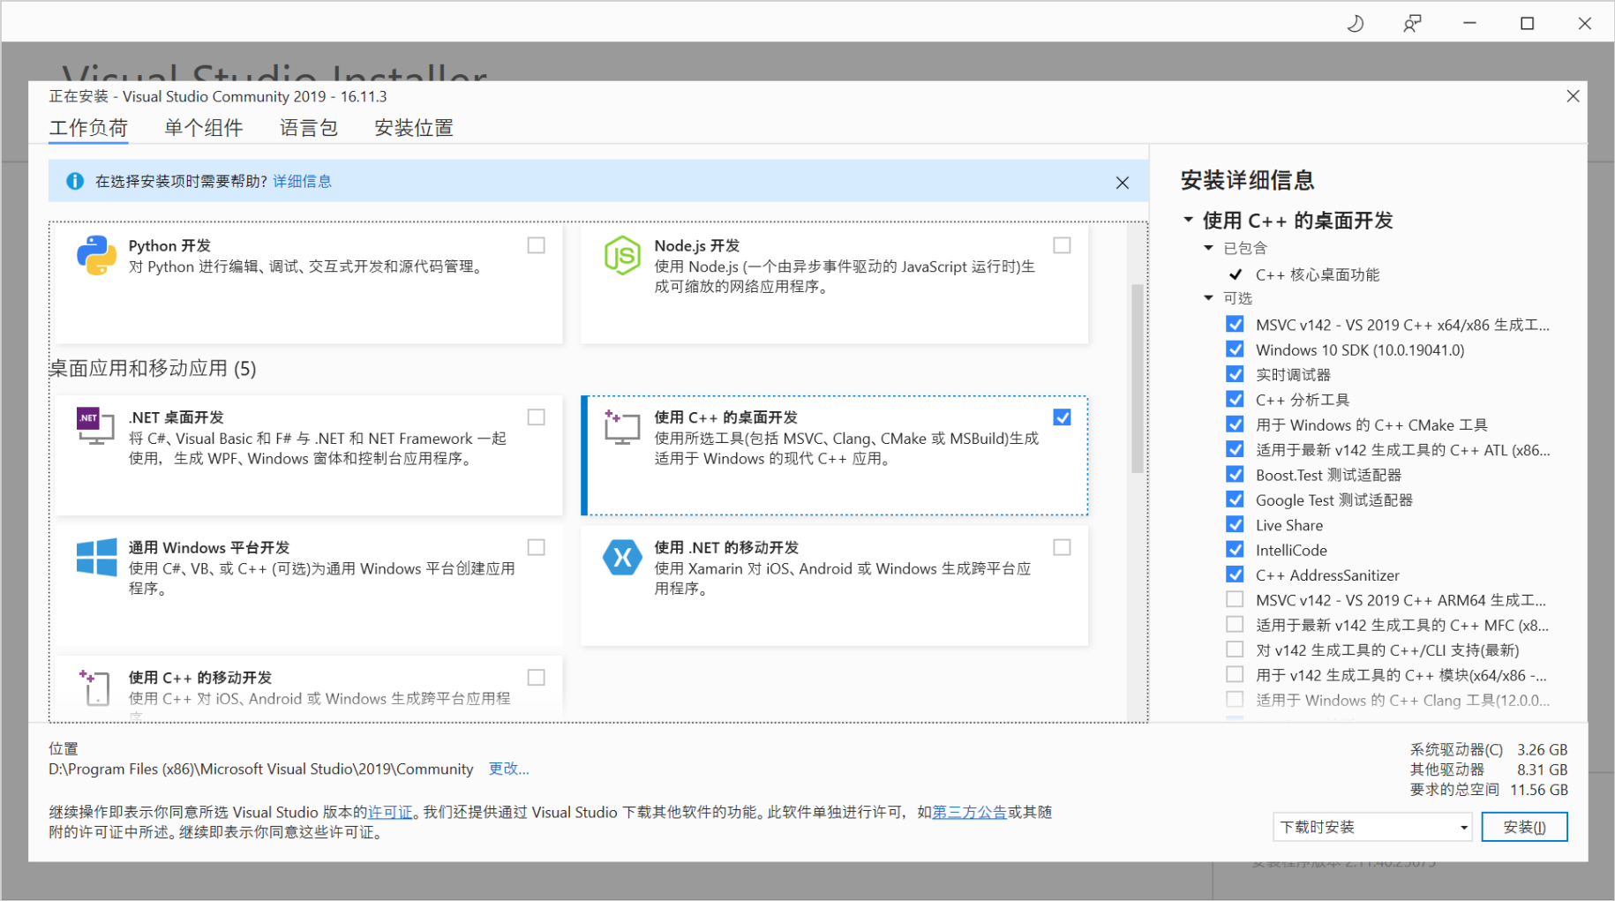The image size is (1615, 901).
Task: Uncheck the 实时调试器 component
Action: [1235, 374]
